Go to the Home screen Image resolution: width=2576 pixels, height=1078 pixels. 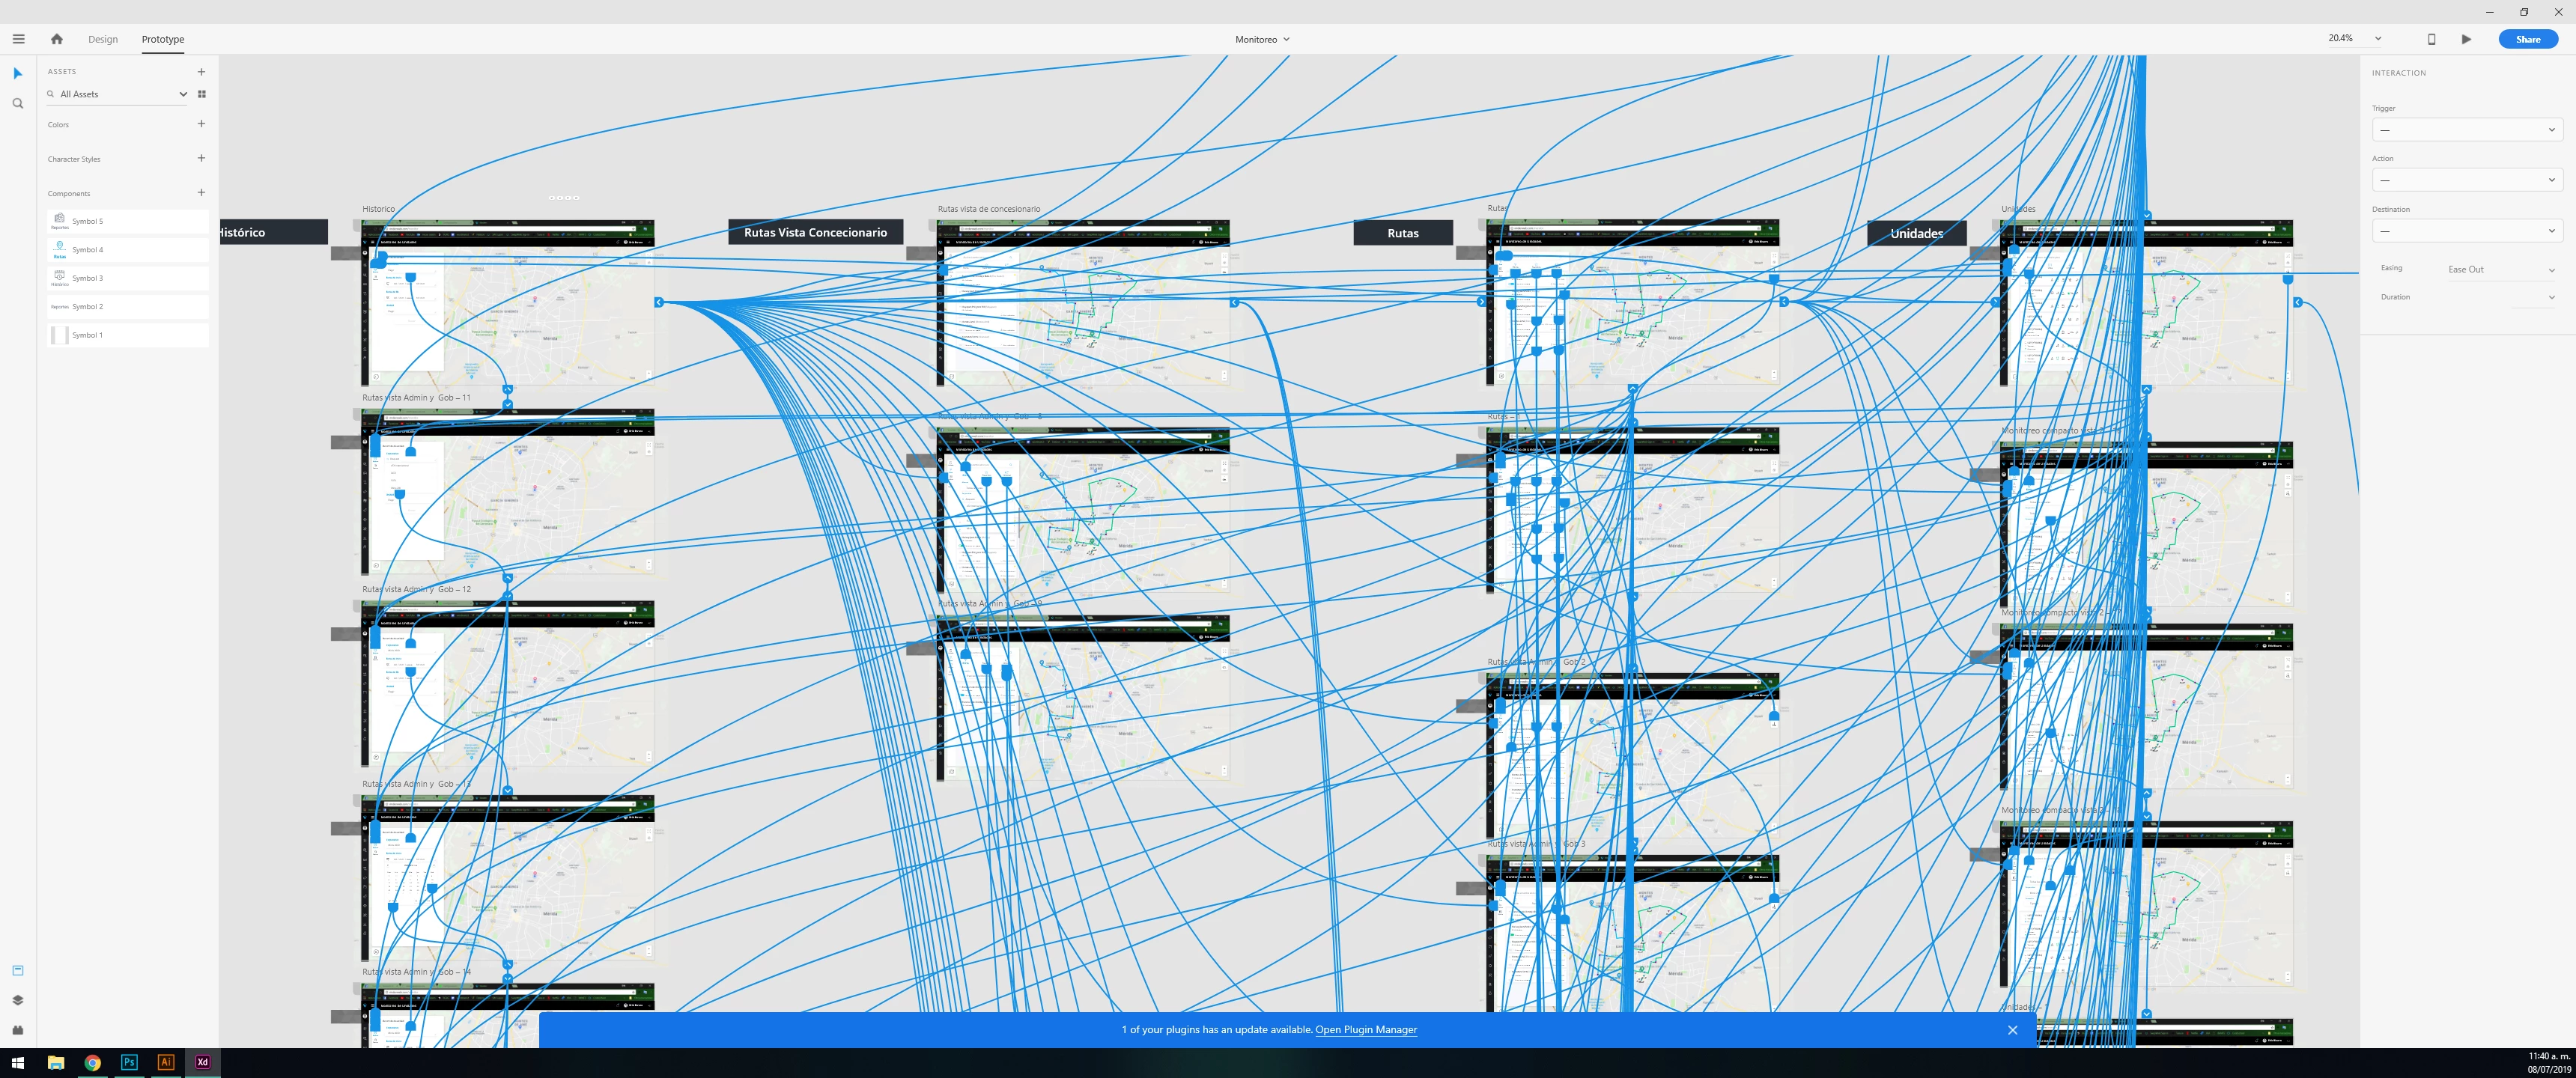click(56, 39)
